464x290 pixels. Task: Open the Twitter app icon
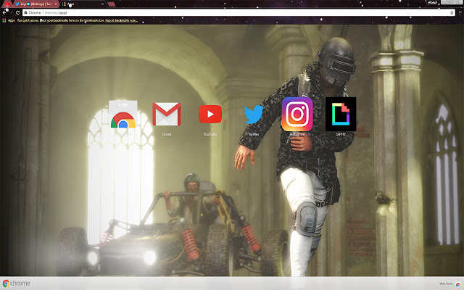coord(254,115)
